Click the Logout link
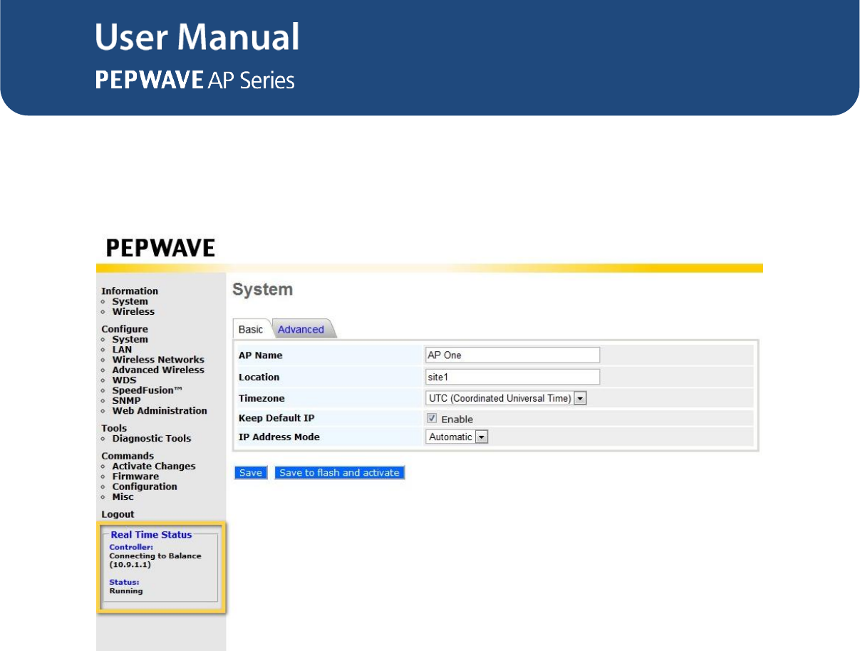The height and width of the screenshot is (651, 860). click(x=118, y=514)
